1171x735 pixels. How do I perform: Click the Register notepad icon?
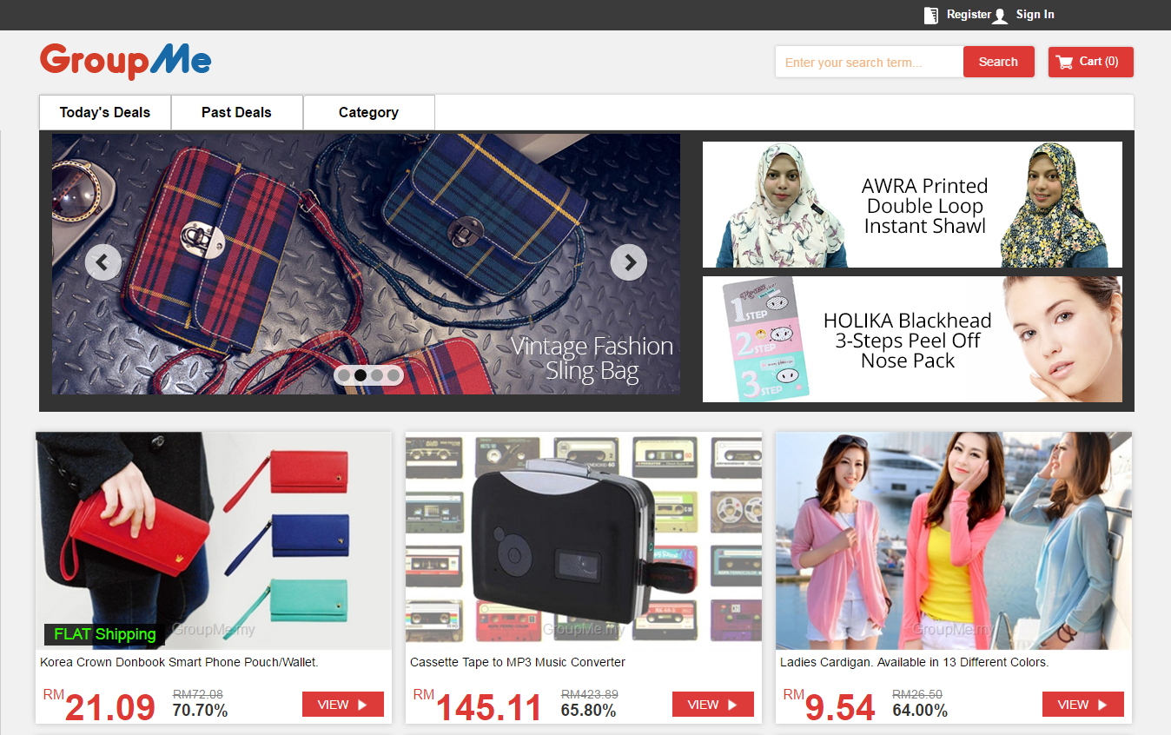pyautogui.click(x=931, y=16)
